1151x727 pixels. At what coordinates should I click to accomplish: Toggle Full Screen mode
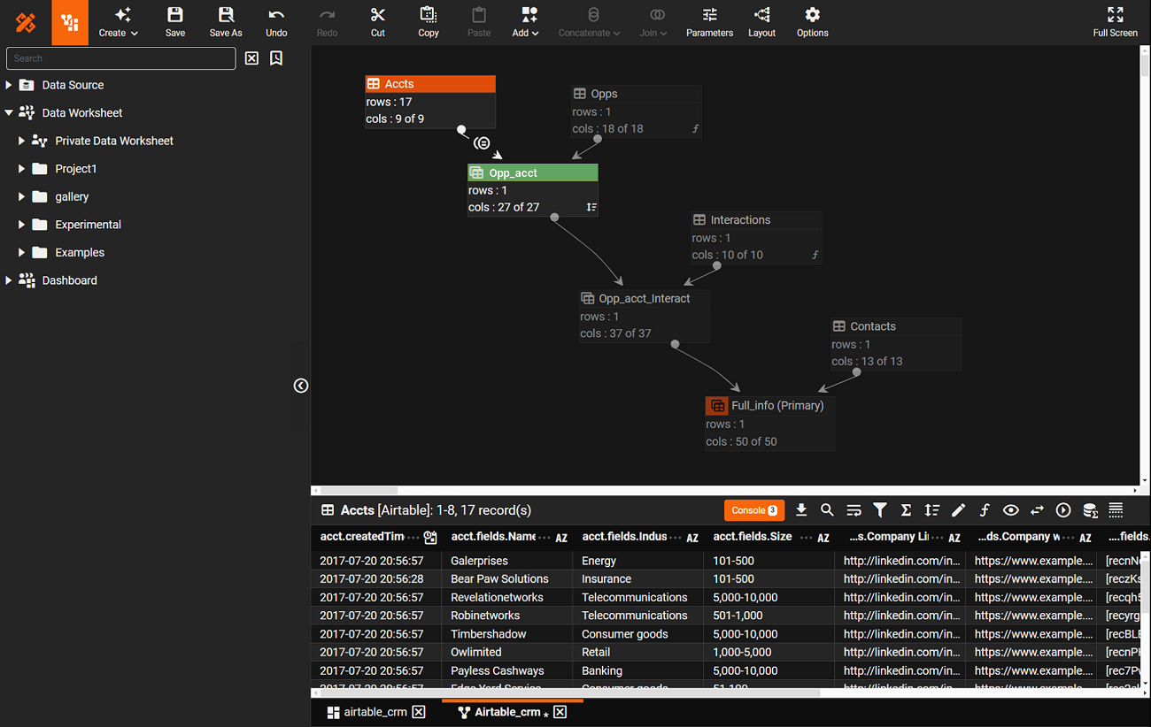(1115, 22)
